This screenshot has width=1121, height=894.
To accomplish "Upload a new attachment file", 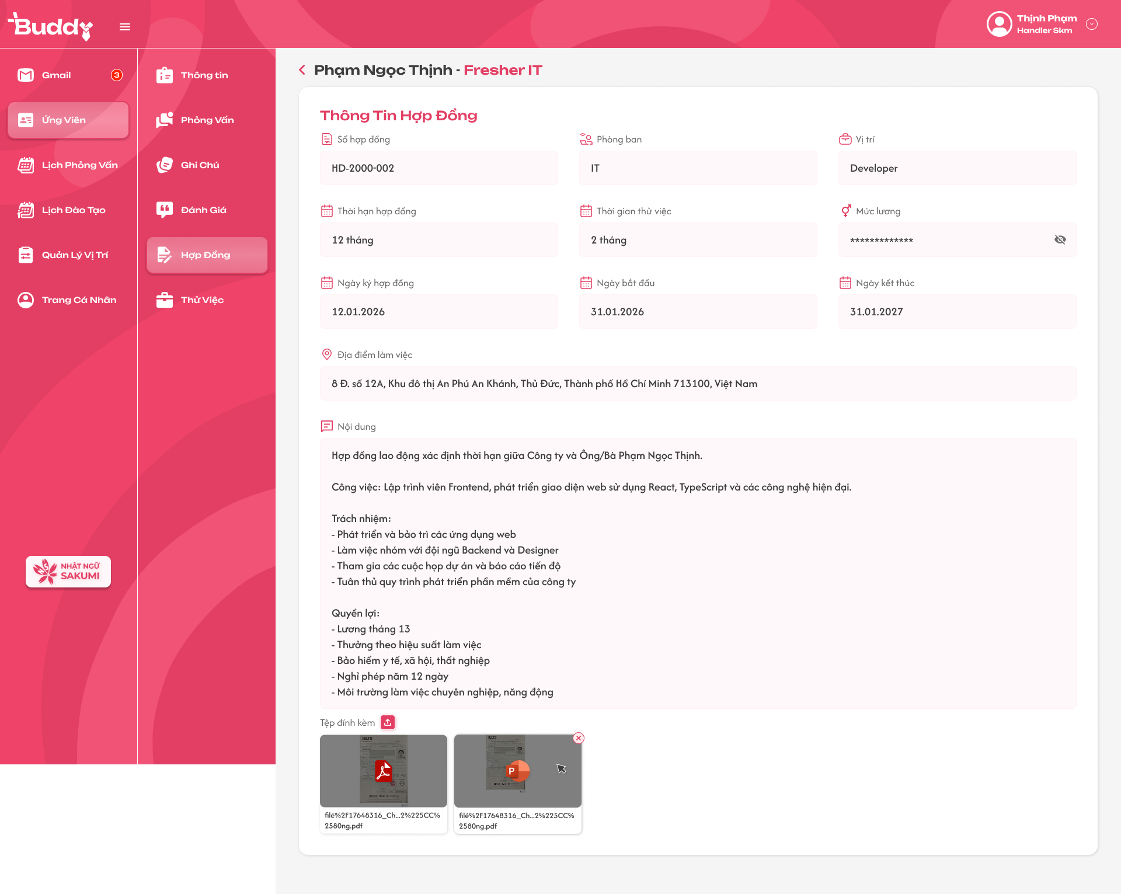I will [x=388, y=722].
